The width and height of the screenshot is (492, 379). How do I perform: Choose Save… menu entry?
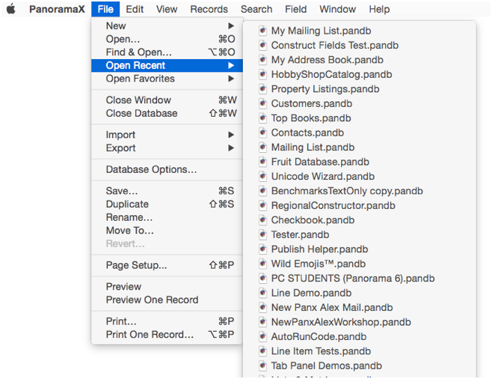[167, 191]
